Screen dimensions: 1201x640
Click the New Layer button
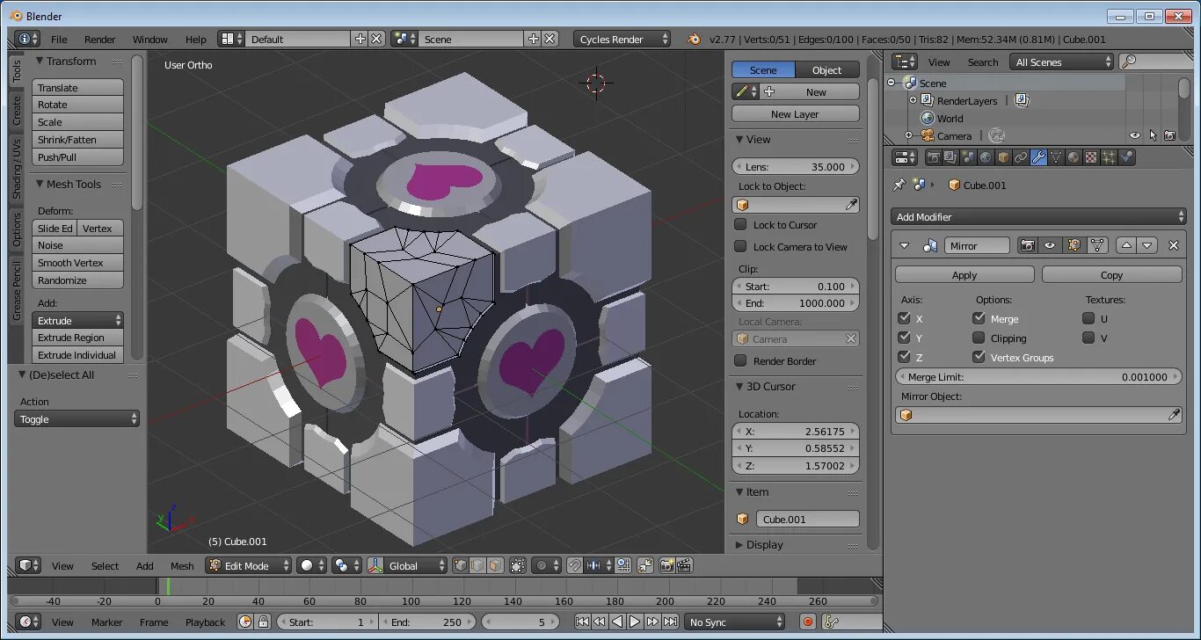click(x=795, y=113)
